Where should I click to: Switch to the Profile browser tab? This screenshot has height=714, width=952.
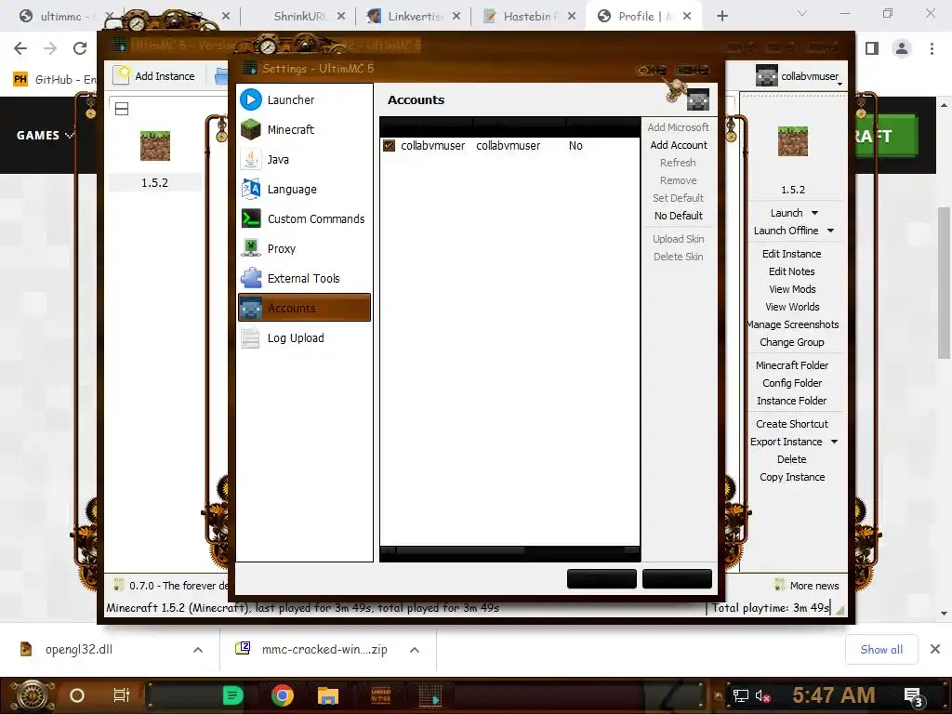(x=643, y=17)
